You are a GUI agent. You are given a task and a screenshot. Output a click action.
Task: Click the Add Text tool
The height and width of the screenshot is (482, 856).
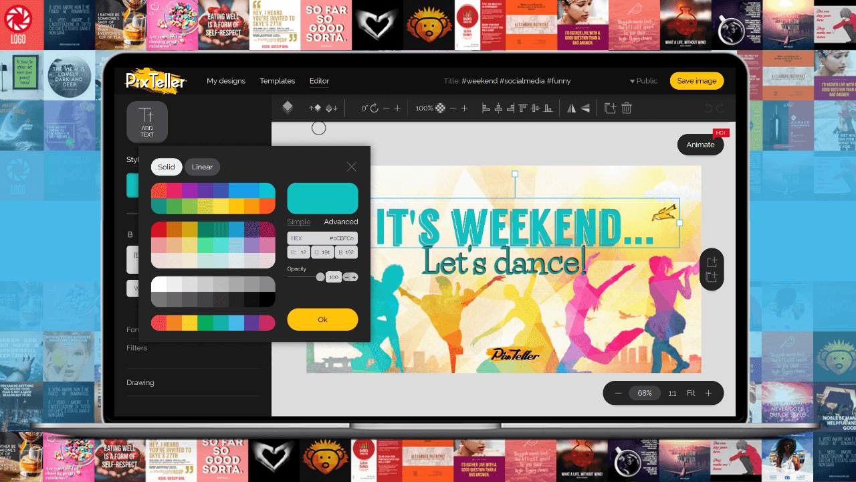147,122
